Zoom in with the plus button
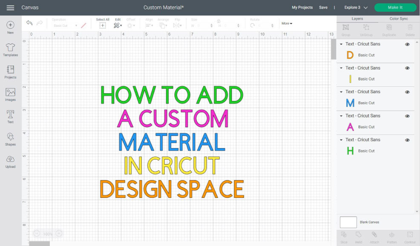The height and width of the screenshot is (246, 420). 59,234
